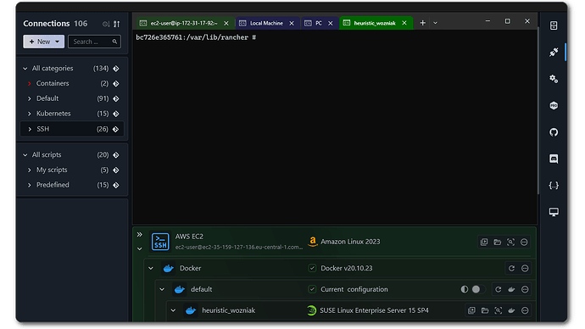Open the New button dropdown arrow
The width and height of the screenshot is (585, 329).
(x=57, y=42)
